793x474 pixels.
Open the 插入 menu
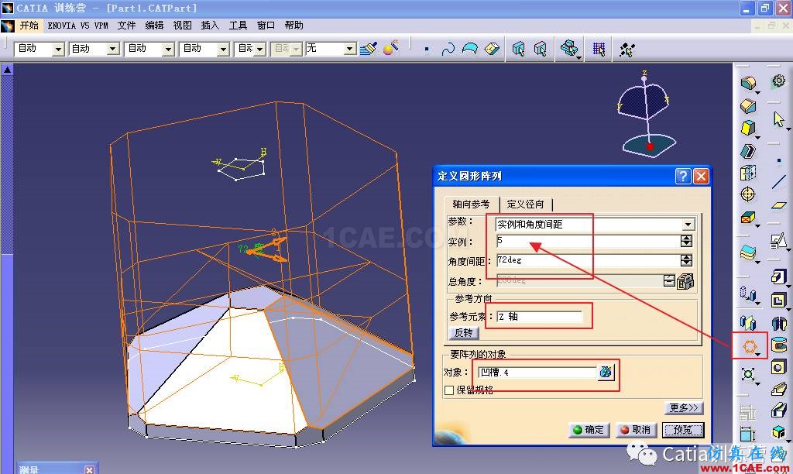[x=210, y=26]
